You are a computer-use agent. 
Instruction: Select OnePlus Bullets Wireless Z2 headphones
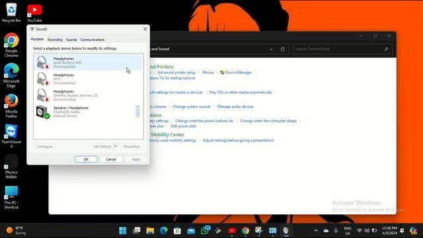pyautogui.click(x=88, y=95)
